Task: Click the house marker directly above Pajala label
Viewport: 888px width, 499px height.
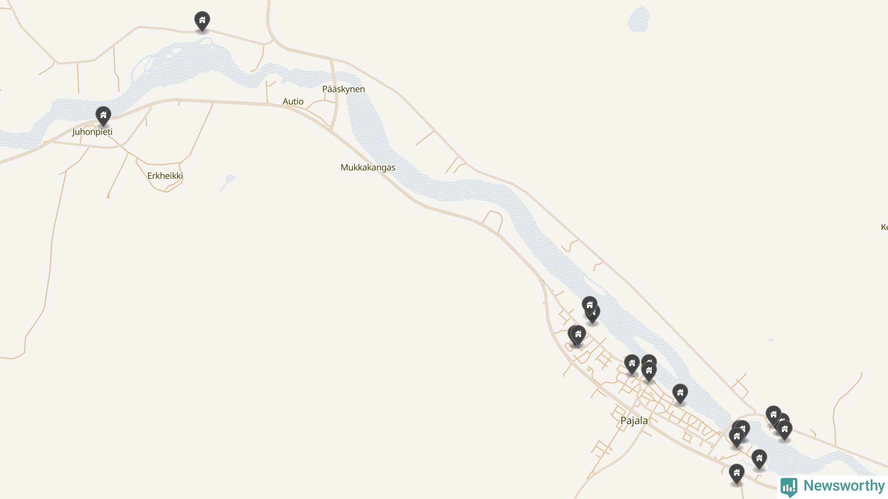Action: (632, 365)
